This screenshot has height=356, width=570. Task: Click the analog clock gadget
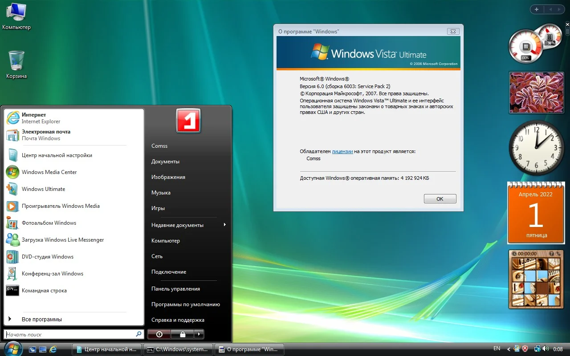[536, 147]
